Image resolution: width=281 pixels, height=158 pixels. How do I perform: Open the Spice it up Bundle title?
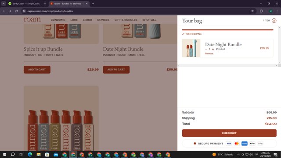point(43,49)
